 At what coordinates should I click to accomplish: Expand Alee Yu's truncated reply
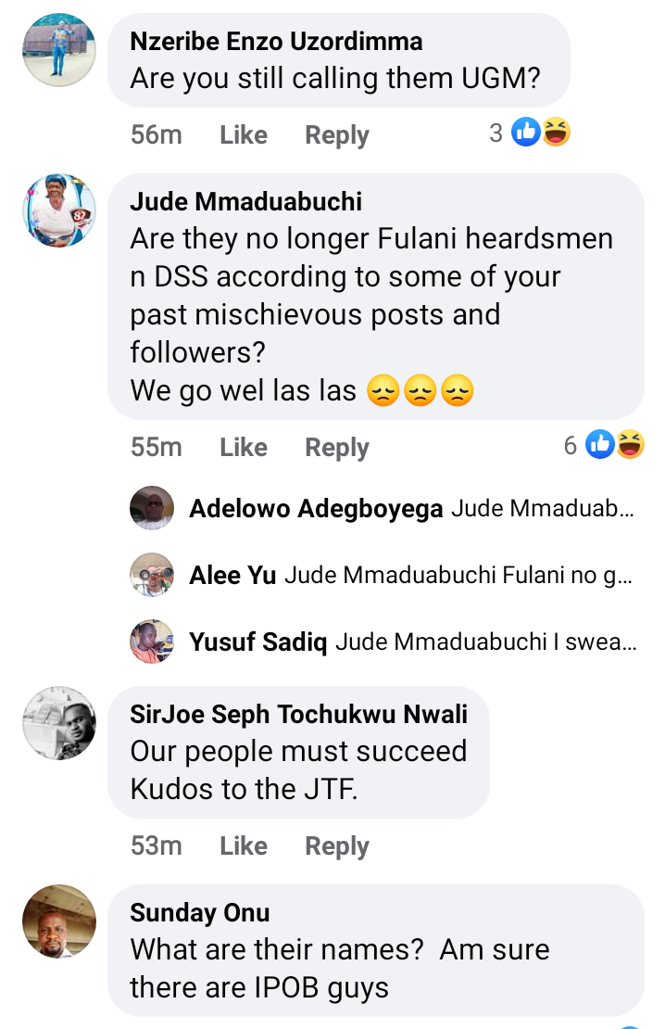458,575
